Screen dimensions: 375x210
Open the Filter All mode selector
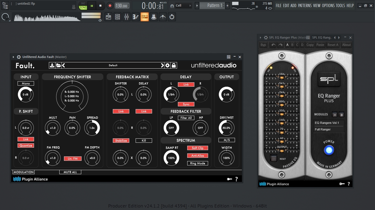tap(186, 118)
